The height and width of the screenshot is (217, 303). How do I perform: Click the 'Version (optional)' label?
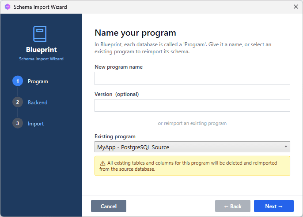(117, 94)
